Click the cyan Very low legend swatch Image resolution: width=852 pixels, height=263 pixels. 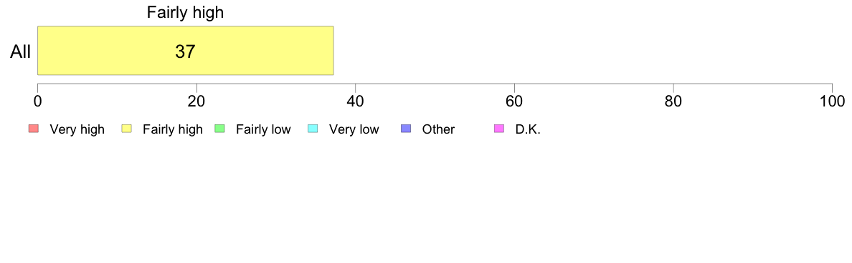pos(313,129)
